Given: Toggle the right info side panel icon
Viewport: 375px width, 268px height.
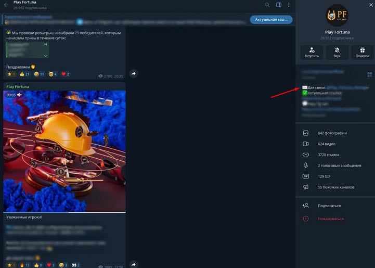Looking at the screenshot, I should coord(279,5).
